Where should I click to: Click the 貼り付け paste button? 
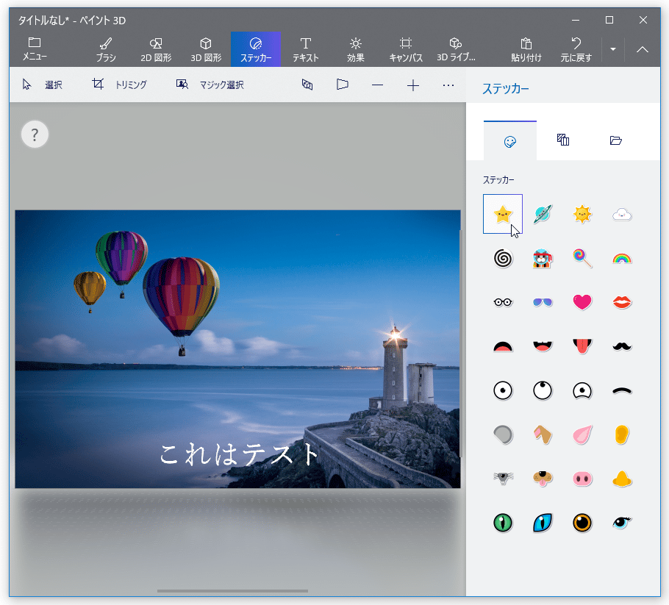coord(526,49)
